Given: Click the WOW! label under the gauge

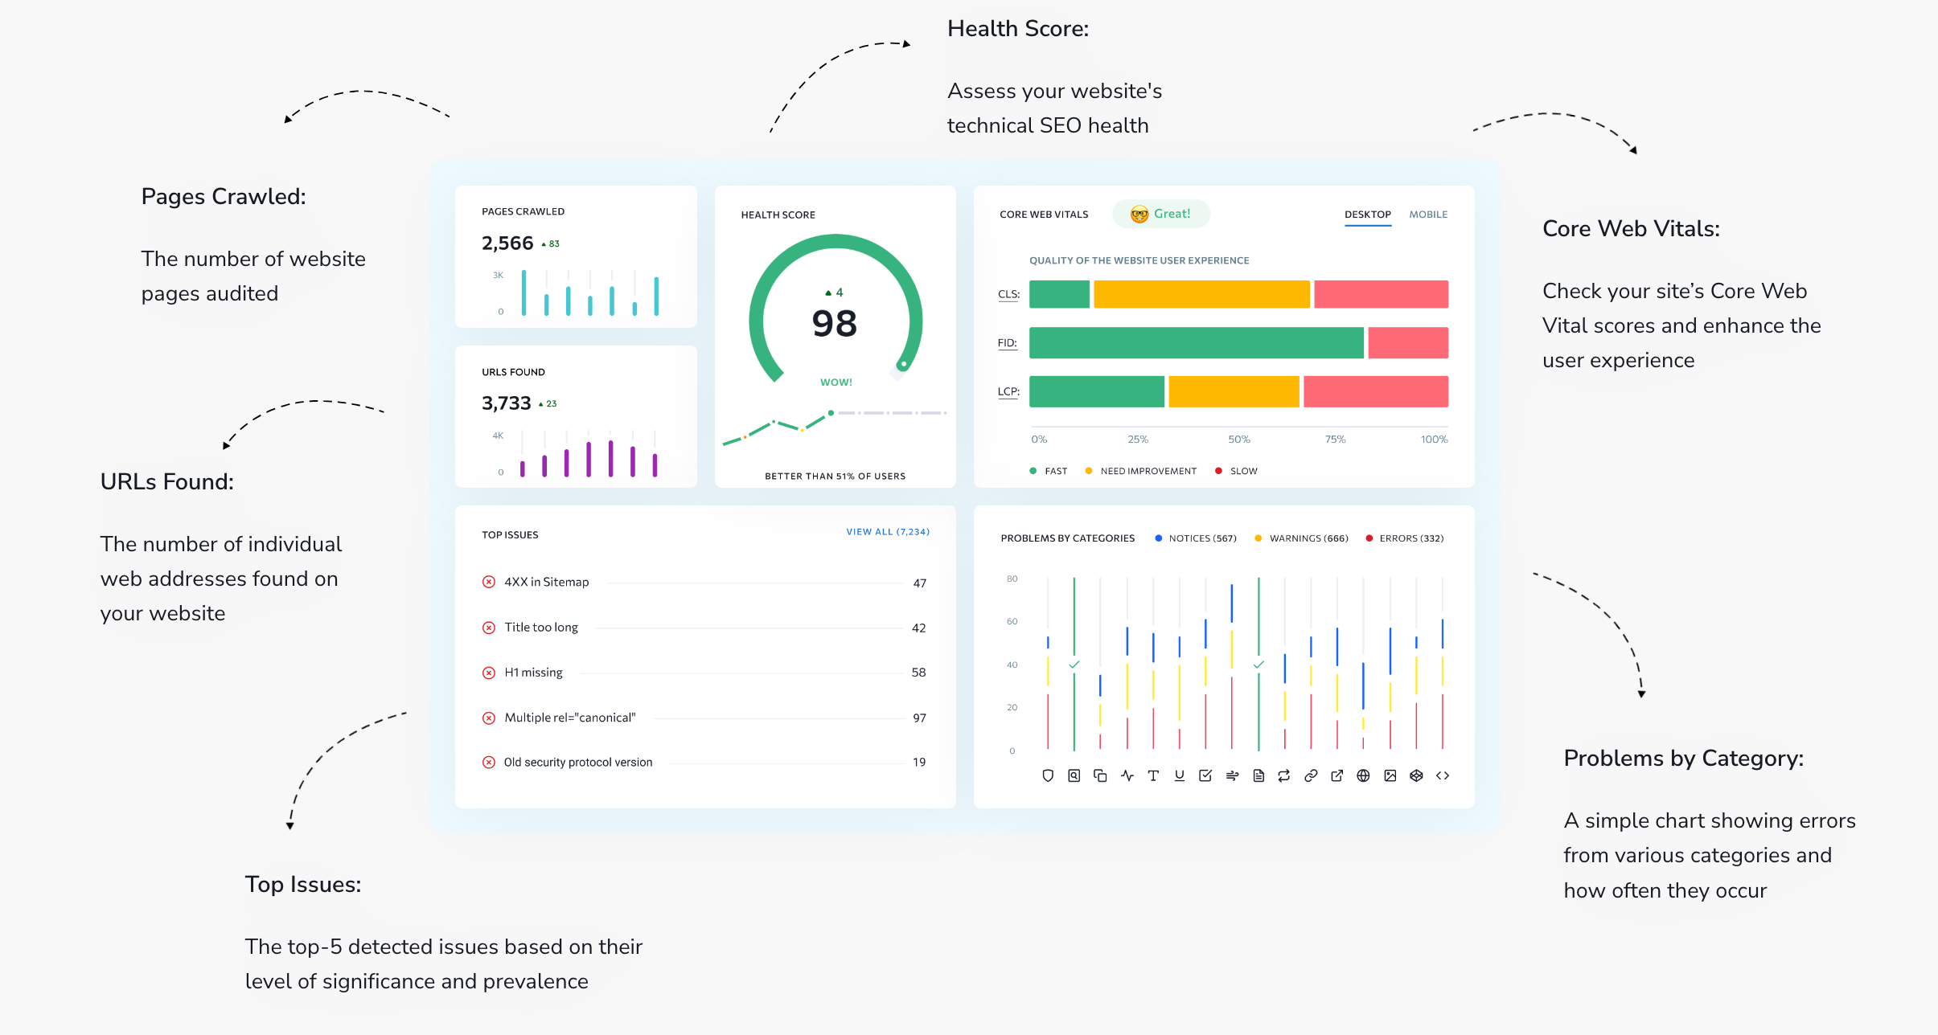Looking at the screenshot, I should coord(836,382).
